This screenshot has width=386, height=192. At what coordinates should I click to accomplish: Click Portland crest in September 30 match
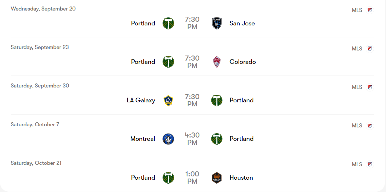point(217,101)
